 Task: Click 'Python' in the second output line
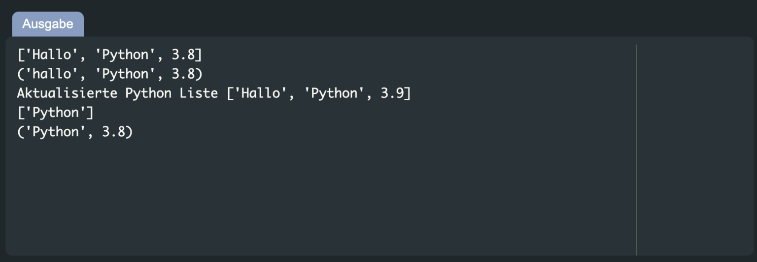[x=125, y=74]
